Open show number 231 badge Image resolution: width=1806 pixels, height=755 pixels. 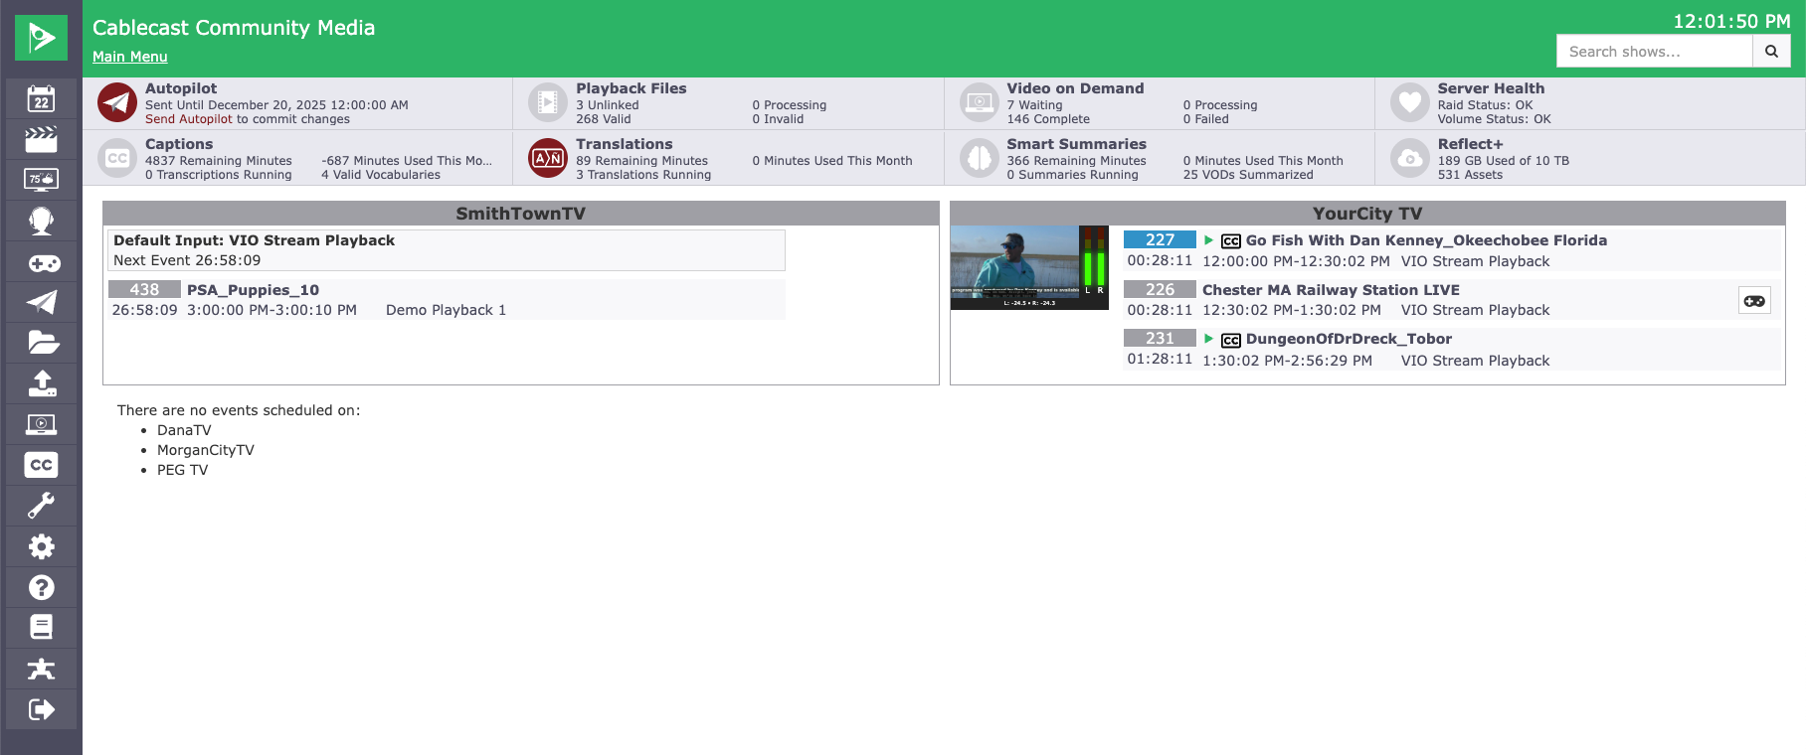(1160, 338)
